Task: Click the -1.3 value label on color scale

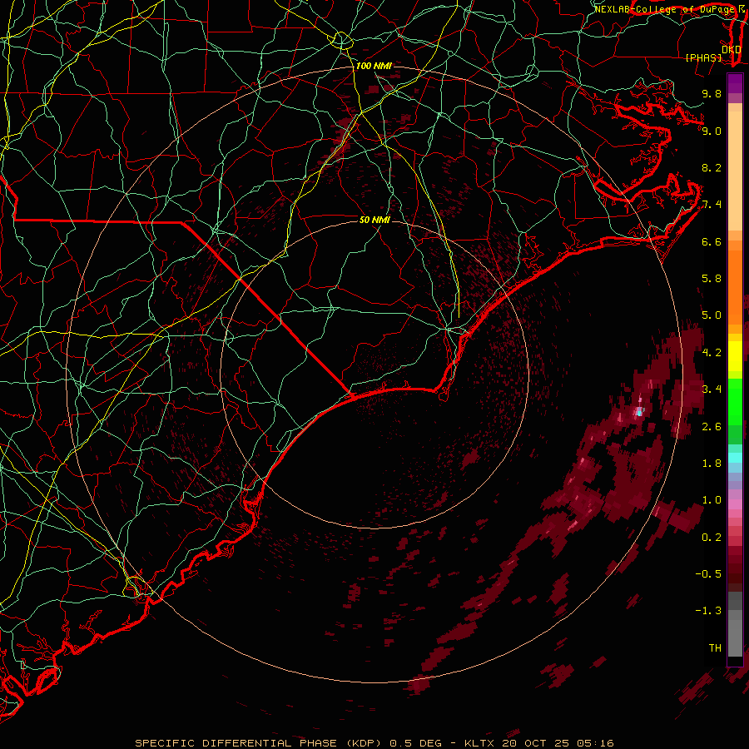Action: point(708,611)
